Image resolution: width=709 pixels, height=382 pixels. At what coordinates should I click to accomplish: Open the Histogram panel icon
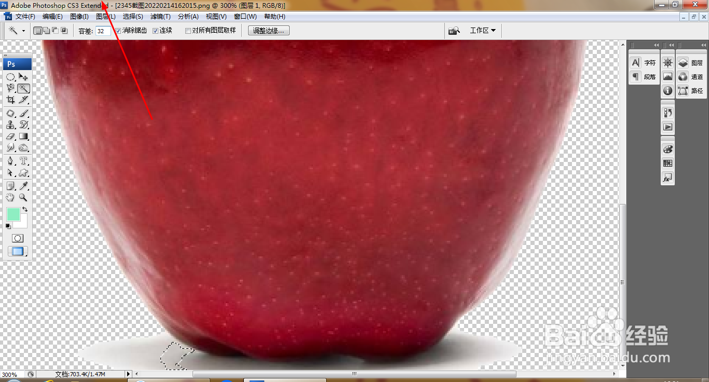667,77
